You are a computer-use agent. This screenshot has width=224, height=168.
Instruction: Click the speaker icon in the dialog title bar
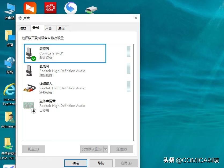(x=19, y=18)
